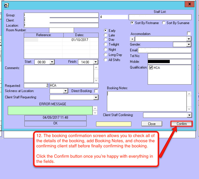Screen dimensions: 199x179
Task: Open the Gender dropdown list
Action: (x=189, y=44)
